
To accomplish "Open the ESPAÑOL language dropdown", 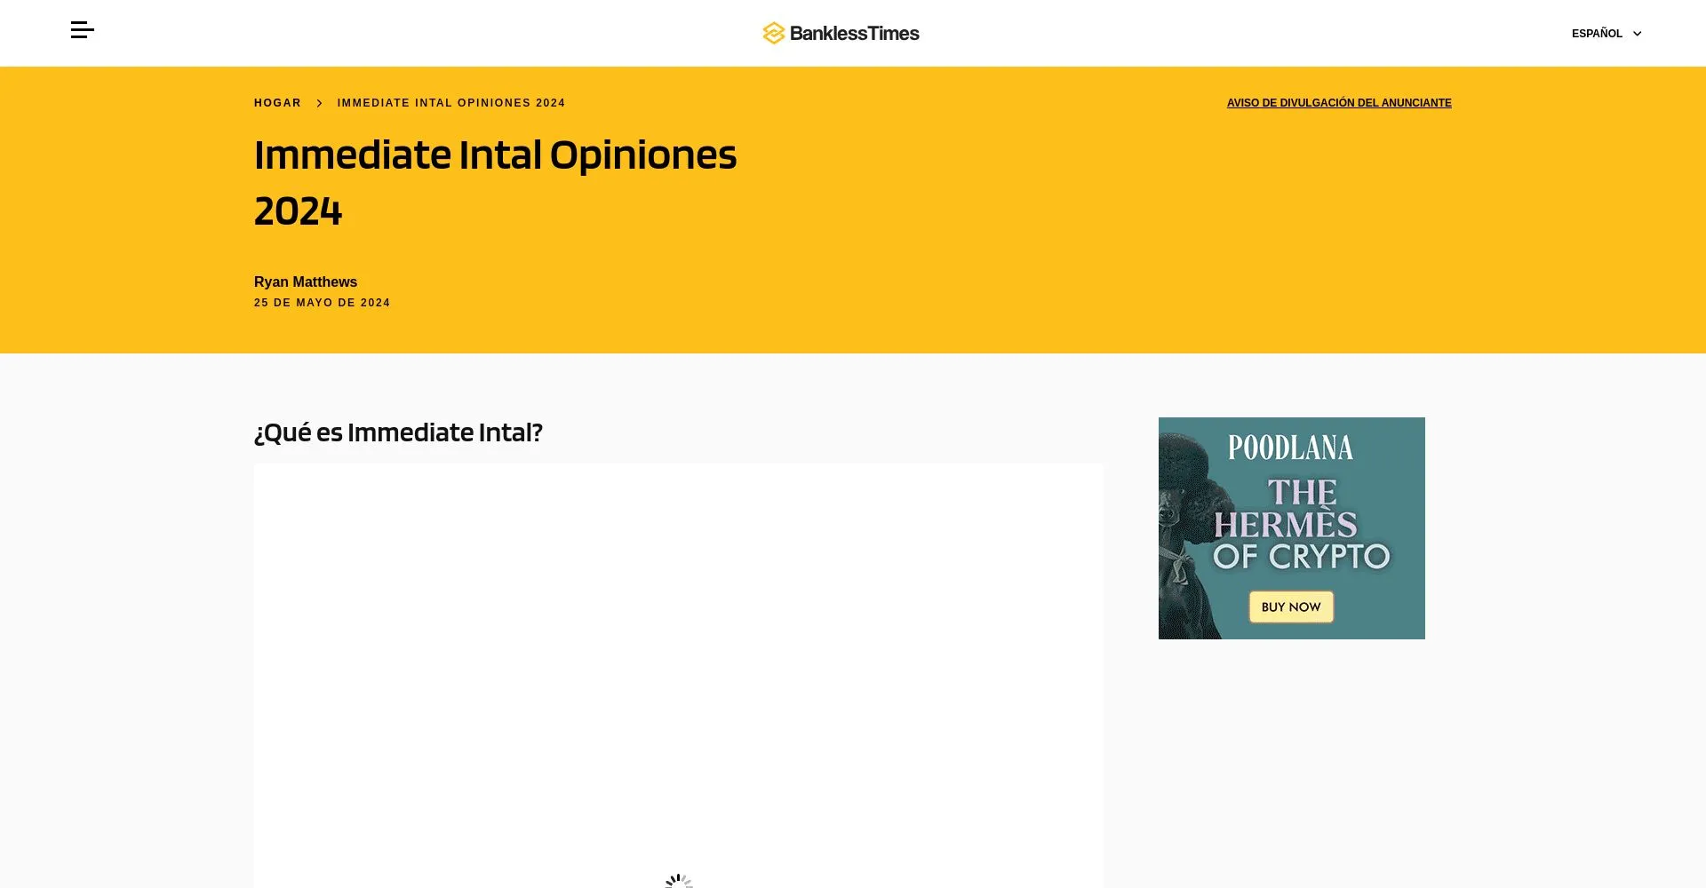I will click(x=1606, y=34).
